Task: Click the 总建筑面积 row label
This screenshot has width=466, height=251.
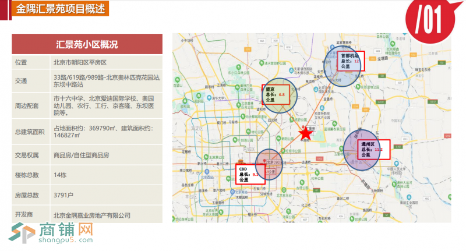Action: 30,132
